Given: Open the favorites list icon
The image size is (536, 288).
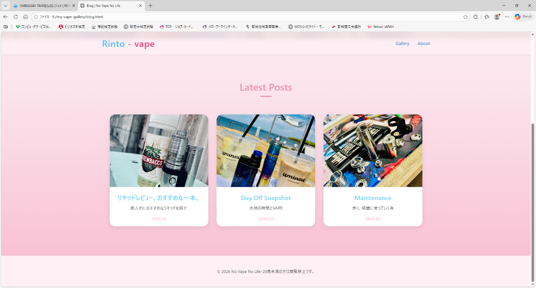Looking at the screenshot, I should pos(487,17).
